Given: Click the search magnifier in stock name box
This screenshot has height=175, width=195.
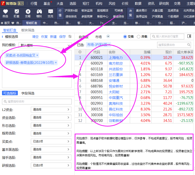Looking at the screenshot, I should [x=189, y=45].
